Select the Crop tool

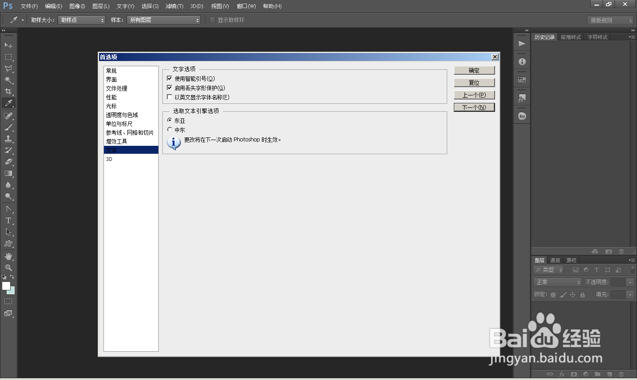point(8,91)
